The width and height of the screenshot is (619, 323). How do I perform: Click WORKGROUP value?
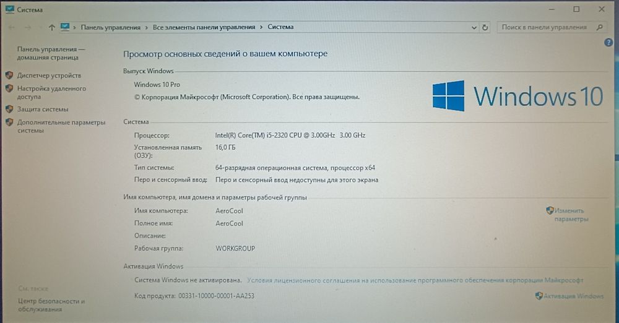235,248
